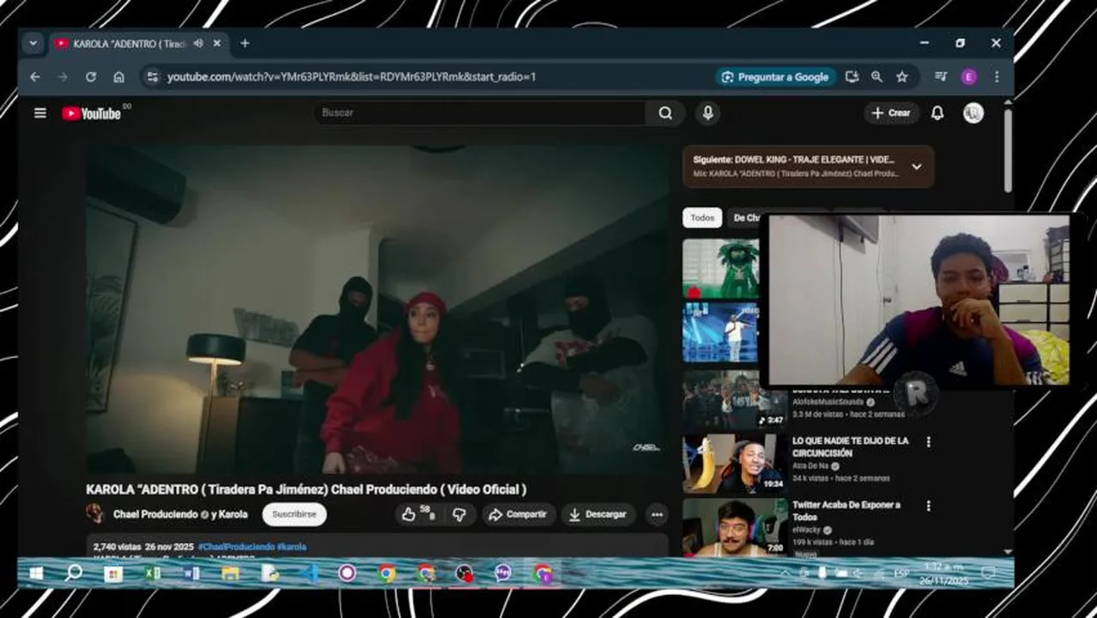This screenshot has width=1097, height=618.
Task: Download the video with Descargar
Action: [598, 514]
